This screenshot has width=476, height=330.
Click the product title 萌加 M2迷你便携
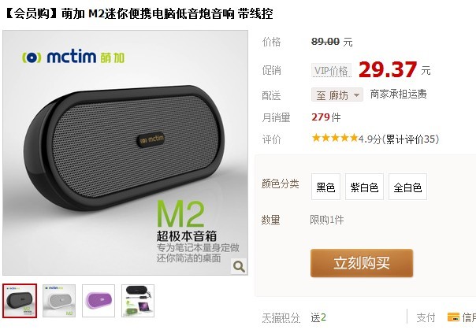[x=121, y=13]
